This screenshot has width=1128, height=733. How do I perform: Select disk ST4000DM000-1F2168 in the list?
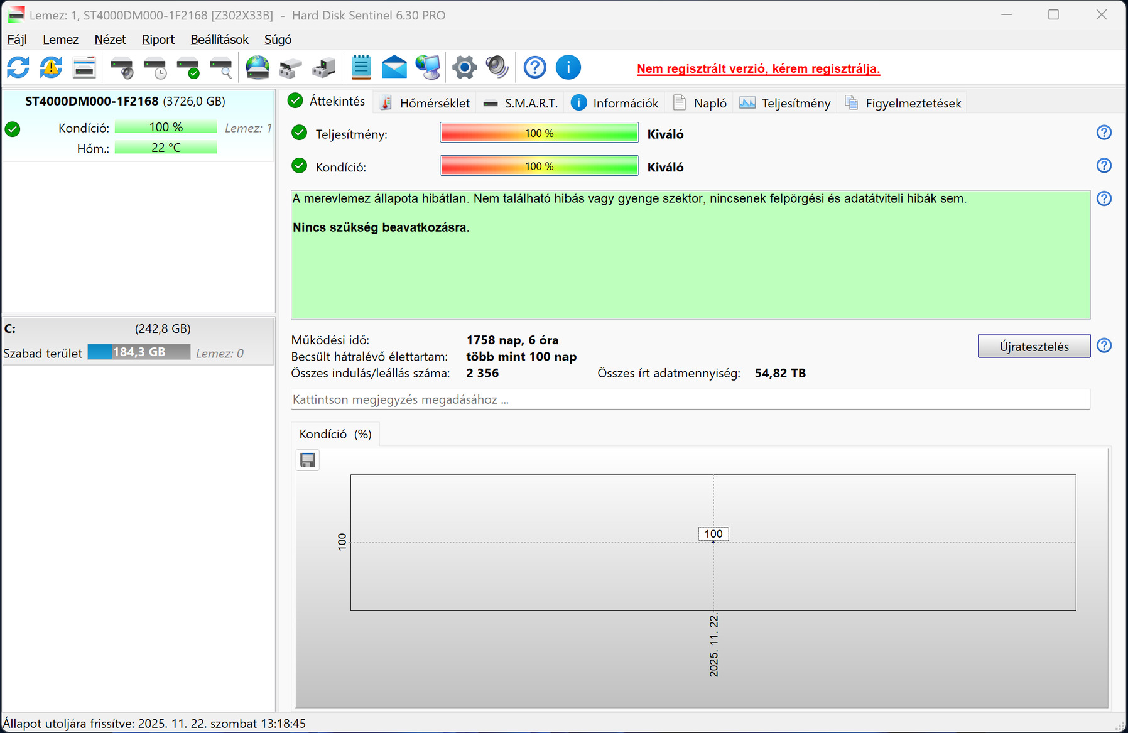(138, 126)
